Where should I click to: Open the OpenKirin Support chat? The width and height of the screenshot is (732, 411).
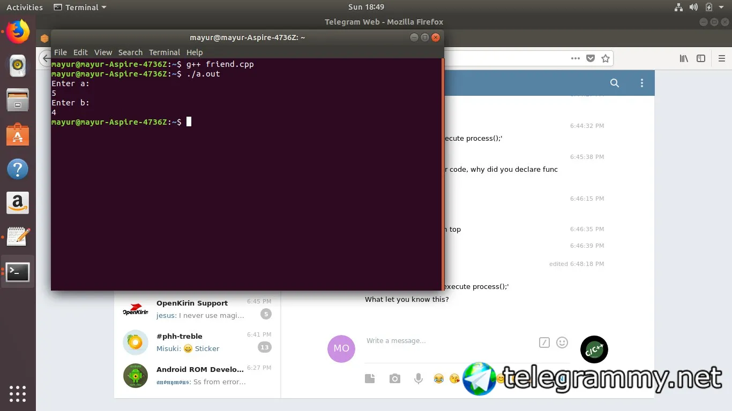[x=197, y=309]
